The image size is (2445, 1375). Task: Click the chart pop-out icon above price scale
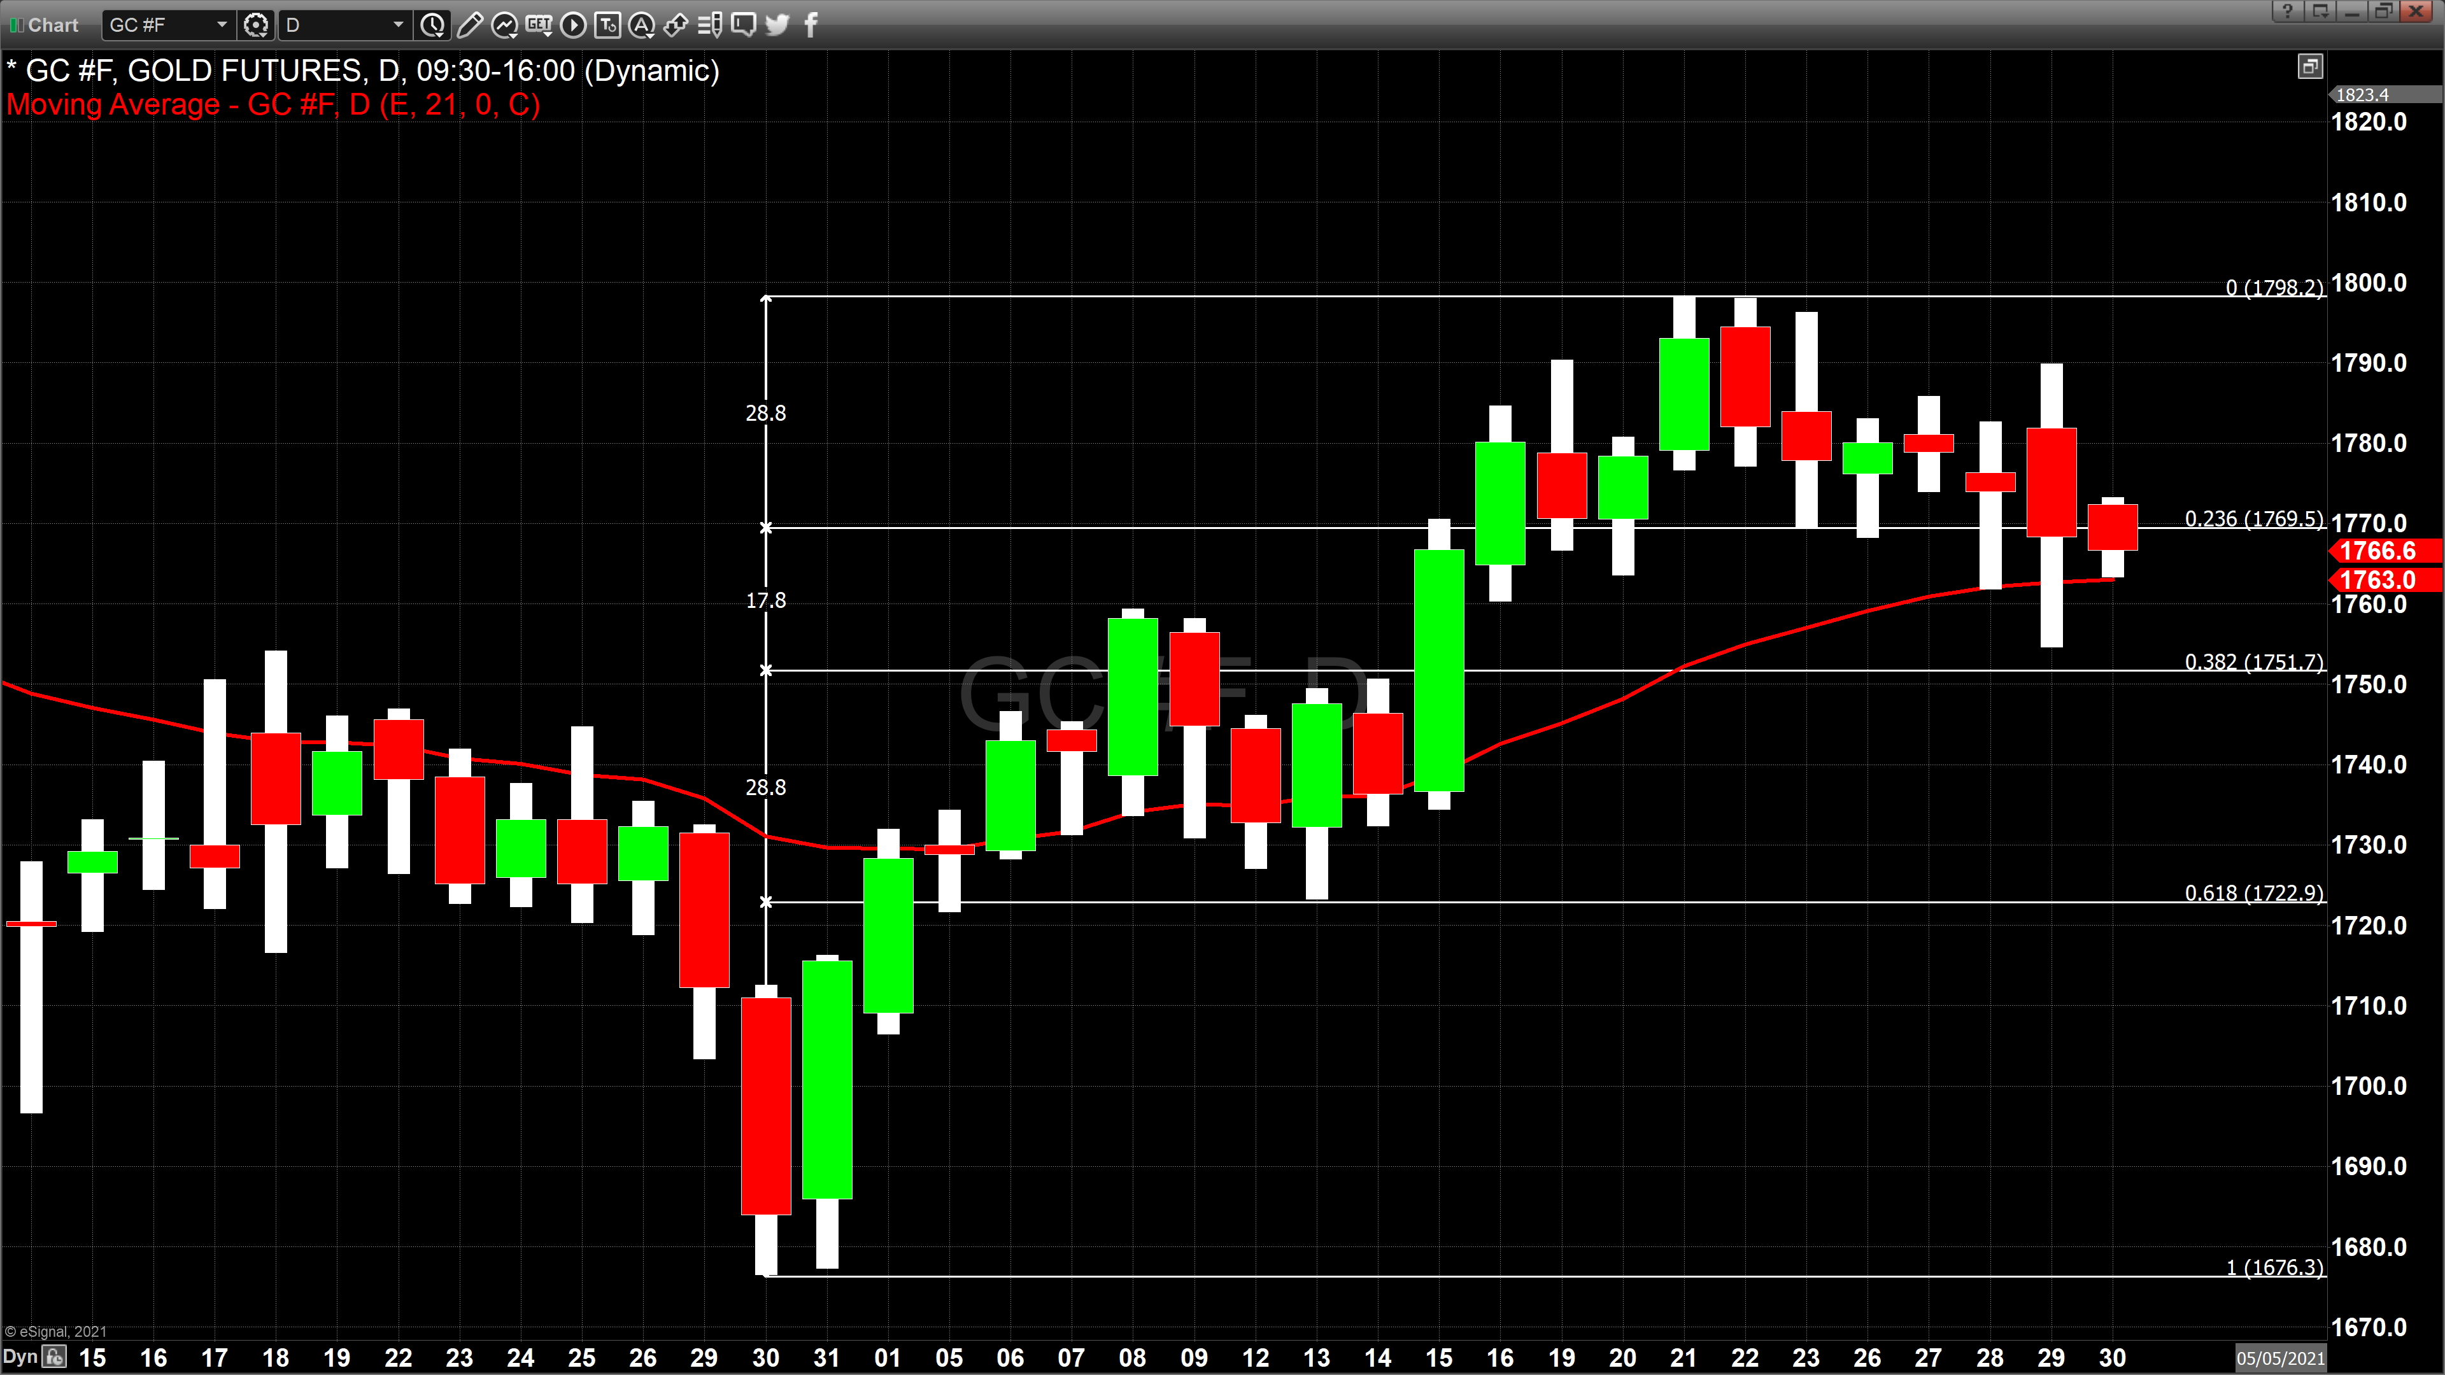(2309, 66)
